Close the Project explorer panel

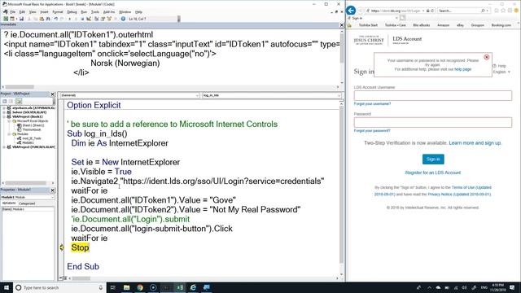coord(52,94)
